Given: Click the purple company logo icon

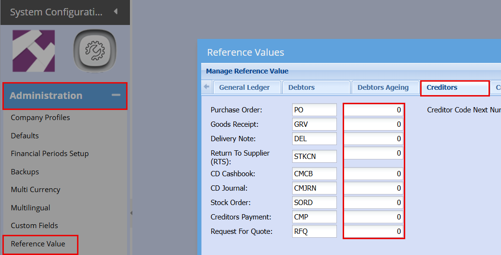Looking at the screenshot, I should click(x=34, y=51).
